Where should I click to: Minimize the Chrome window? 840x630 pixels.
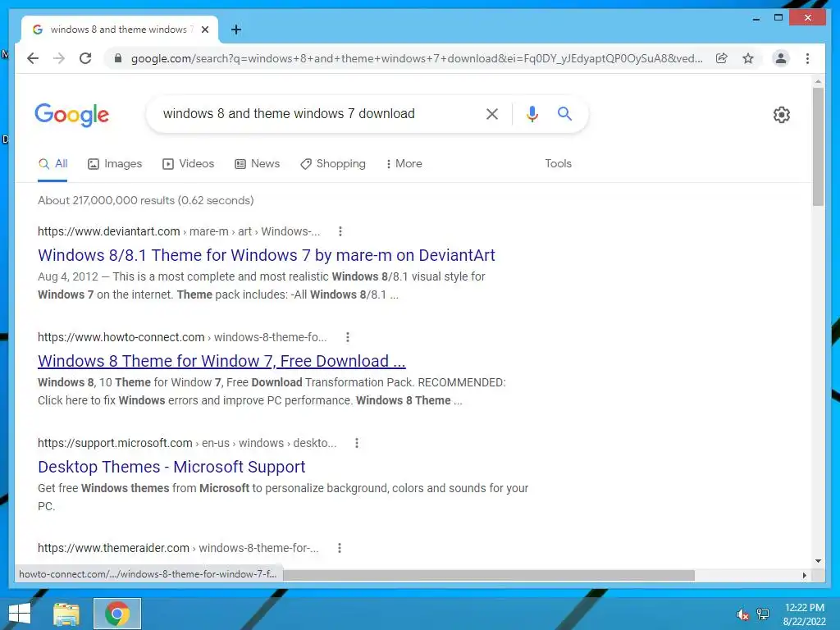(756, 18)
